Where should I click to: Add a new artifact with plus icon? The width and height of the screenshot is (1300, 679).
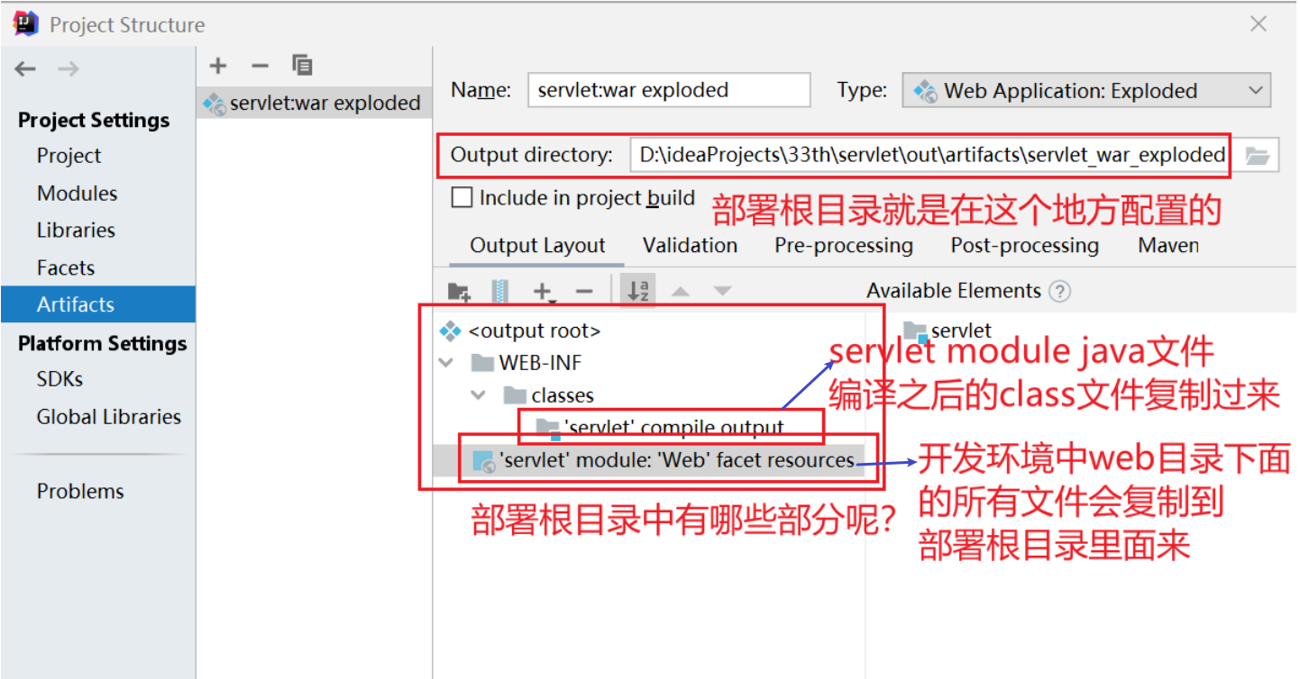click(x=217, y=66)
